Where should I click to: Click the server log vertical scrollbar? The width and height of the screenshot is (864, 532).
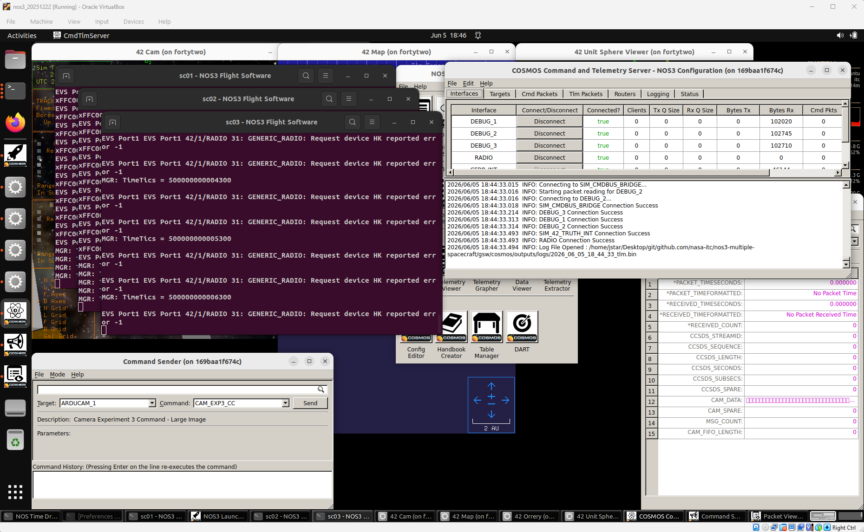click(x=846, y=225)
